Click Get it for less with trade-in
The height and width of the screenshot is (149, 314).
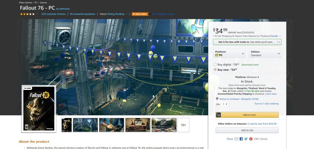pos(245,42)
